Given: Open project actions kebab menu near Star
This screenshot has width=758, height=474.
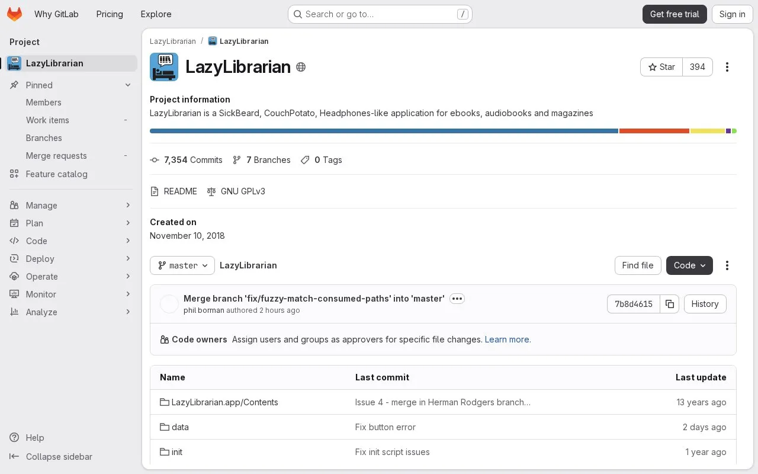Looking at the screenshot, I should (x=727, y=67).
